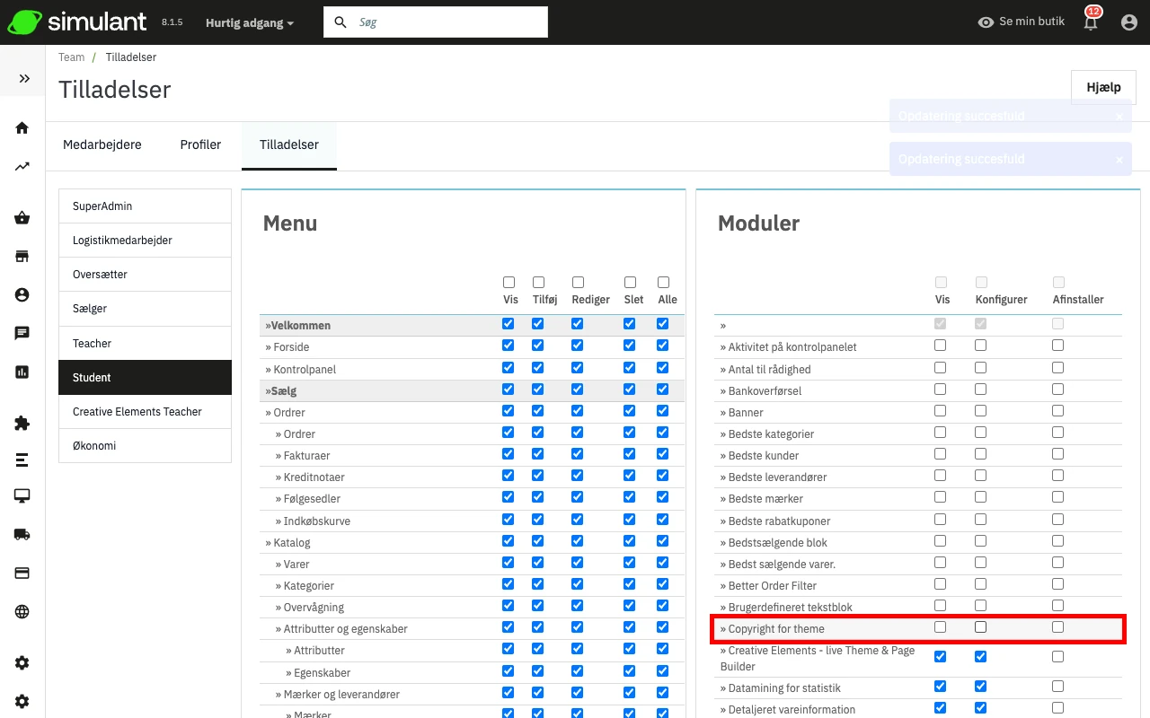Image resolution: width=1150 pixels, height=718 pixels.
Task: Check the Alle column header checkbox in Menu
Action: 664,282
